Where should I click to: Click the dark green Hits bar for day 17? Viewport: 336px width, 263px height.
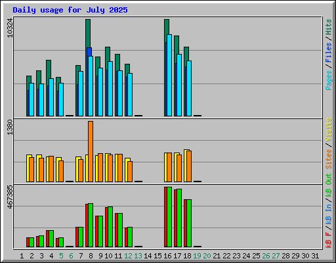177,45
